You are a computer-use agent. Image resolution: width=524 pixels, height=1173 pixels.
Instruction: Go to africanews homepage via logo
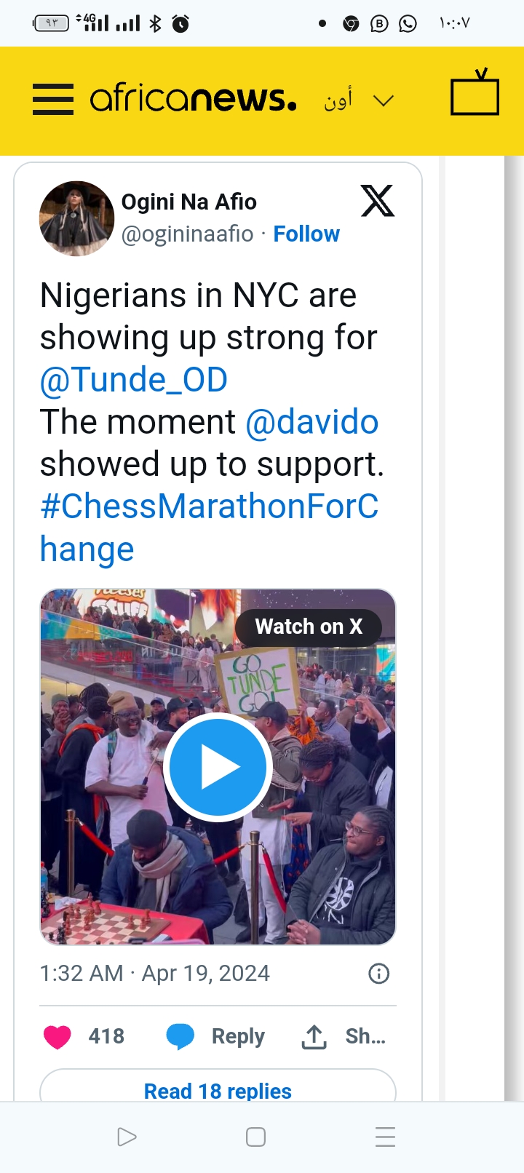pos(193,99)
